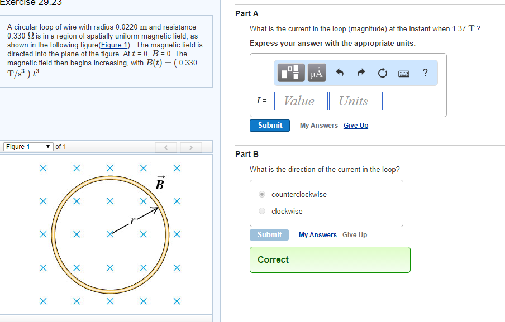The image size is (505, 322).
Task: Click My Answers under Part A
Action: pos(318,125)
